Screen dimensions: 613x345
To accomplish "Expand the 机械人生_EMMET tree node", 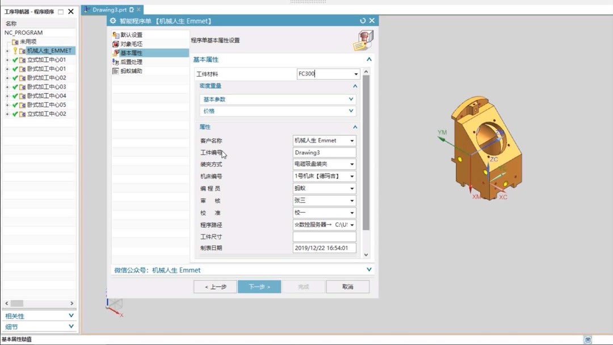I will [7, 50].
